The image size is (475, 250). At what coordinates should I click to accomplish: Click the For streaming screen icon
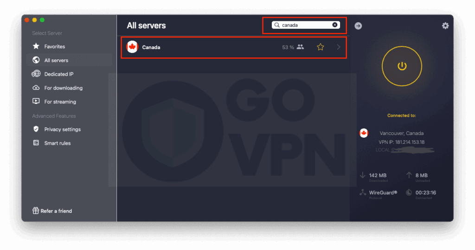pyautogui.click(x=36, y=102)
